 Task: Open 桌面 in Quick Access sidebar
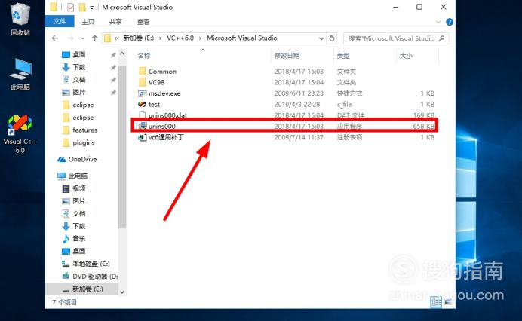pyautogui.click(x=79, y=54)
